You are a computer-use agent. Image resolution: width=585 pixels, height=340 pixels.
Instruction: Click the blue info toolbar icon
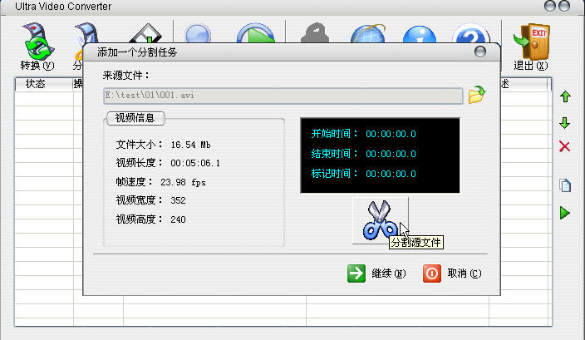coord(420,34)
